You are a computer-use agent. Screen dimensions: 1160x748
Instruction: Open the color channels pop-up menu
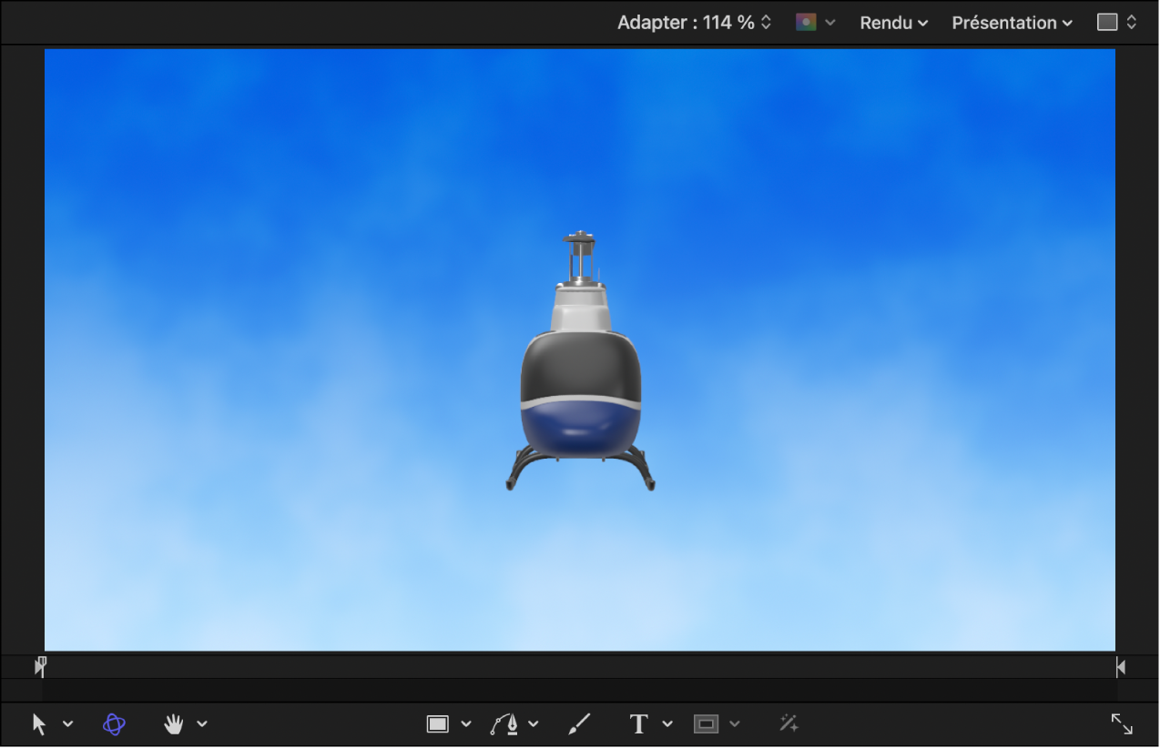(815, 23)
